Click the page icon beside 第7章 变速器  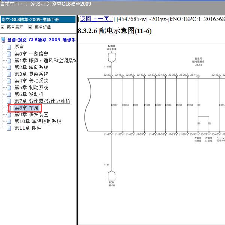(x=9, y=101)
